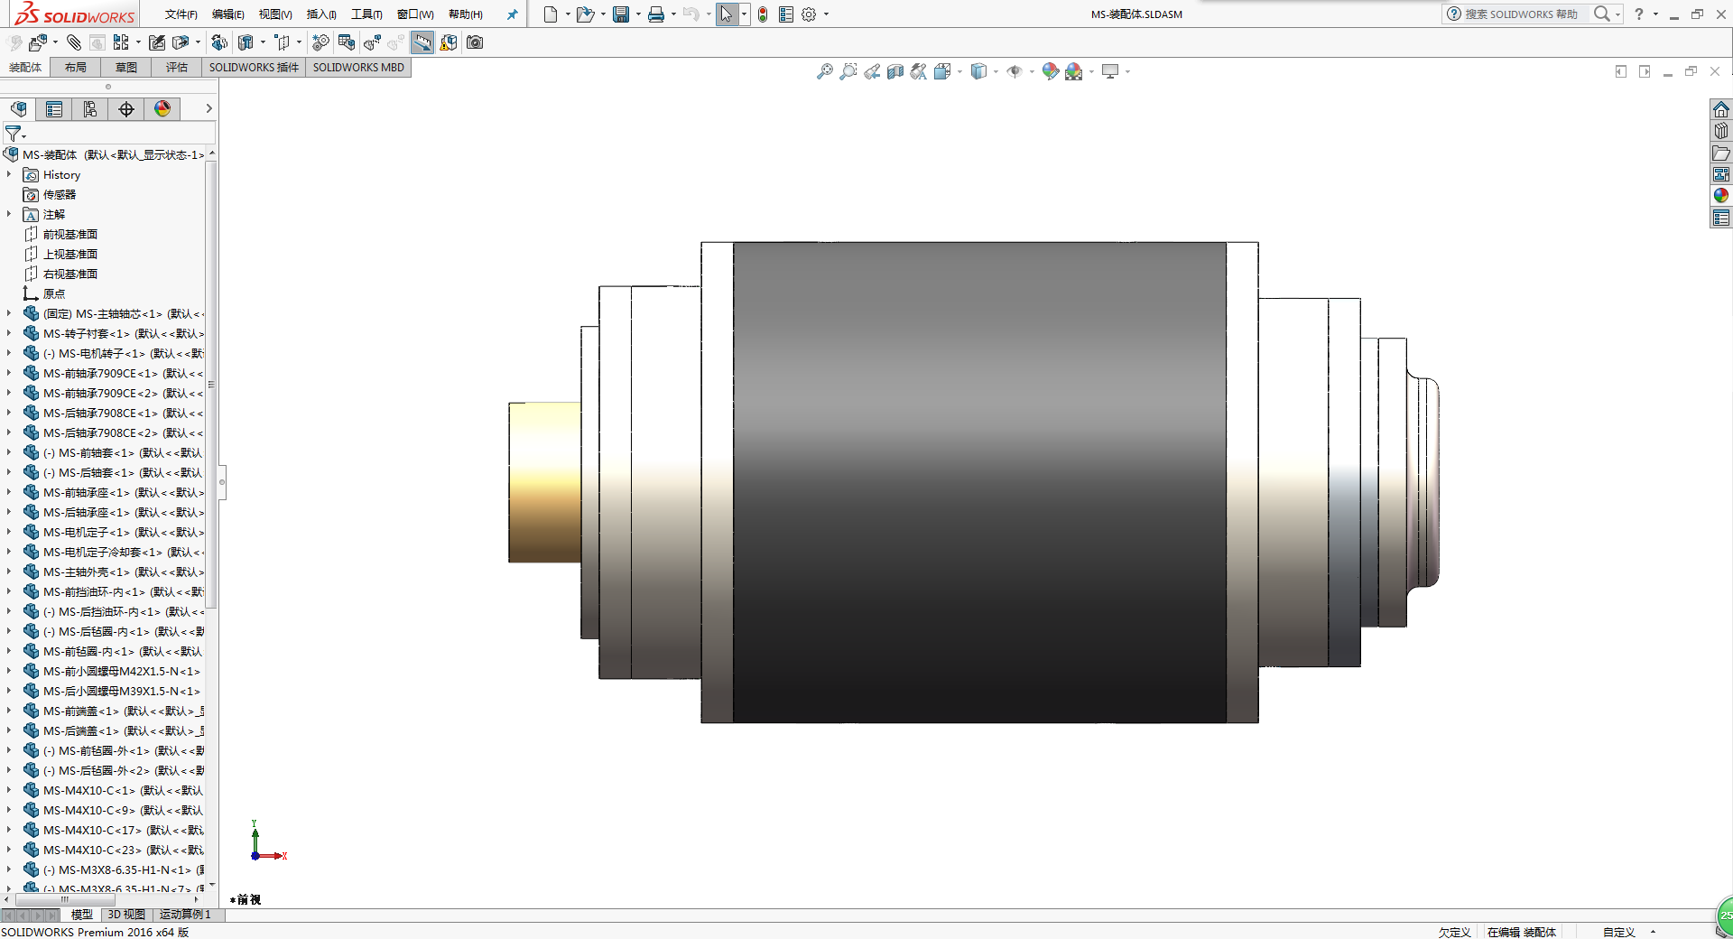Toggle the highlighted Instant3D ruler button
Viewport: 1733px width, 939px height.
tap(422, 42)
